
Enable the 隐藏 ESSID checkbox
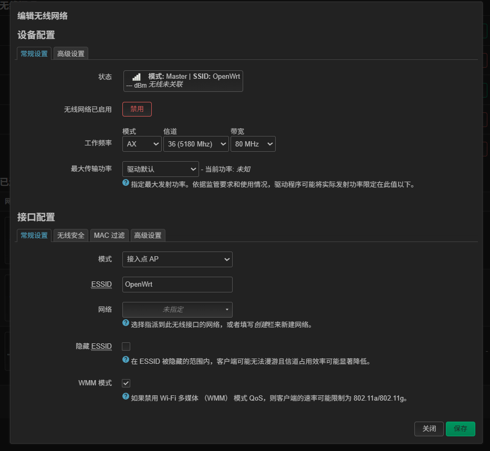pos(126,347)
